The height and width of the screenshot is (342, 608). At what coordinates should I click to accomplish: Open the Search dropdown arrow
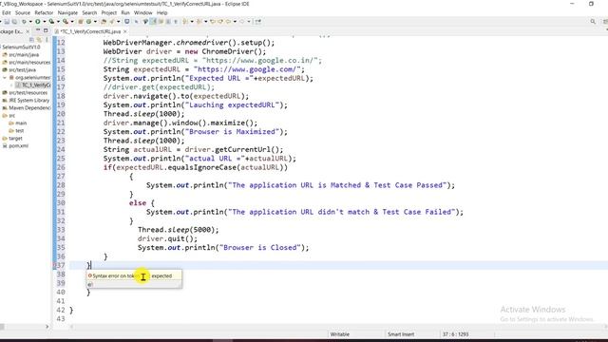pyautogui.click(x=118, y=22)
